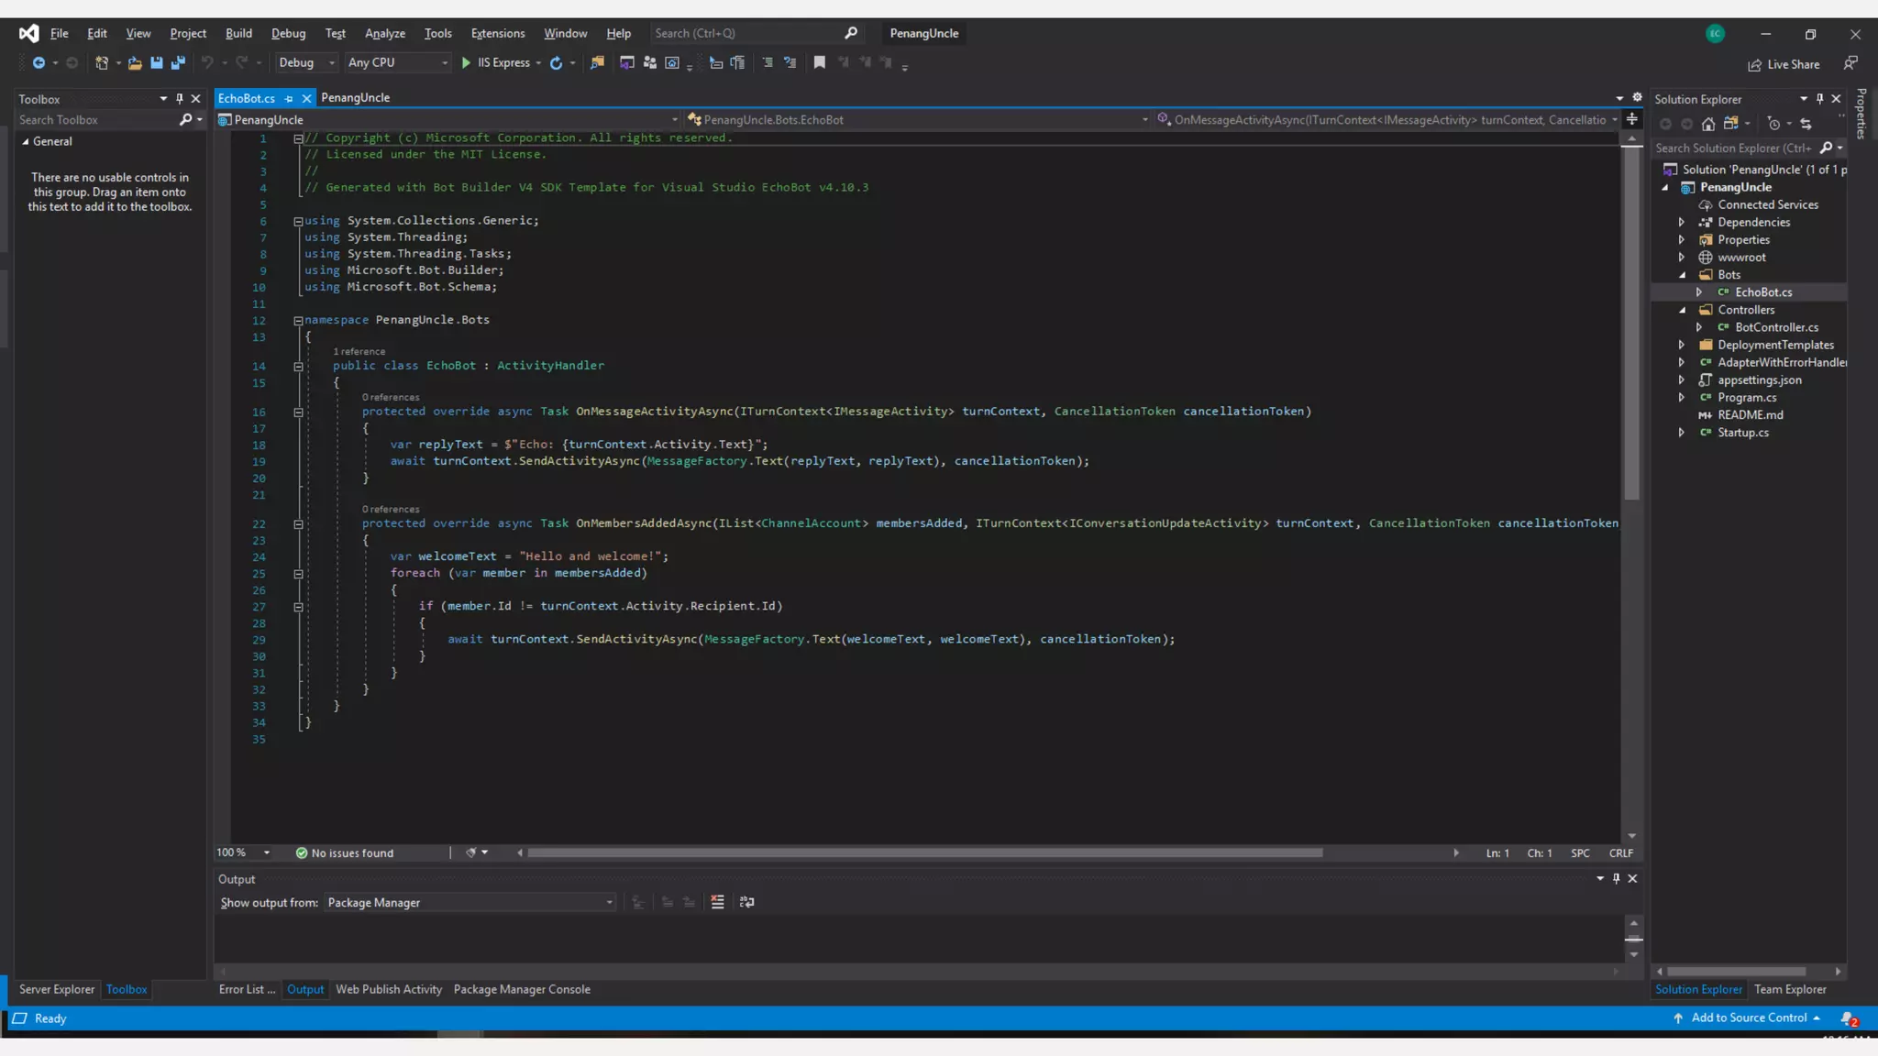The image size is (1878, 1056).
Task: Expand the Dependencies node in Solution Explorer
Action: point(1682,222)
